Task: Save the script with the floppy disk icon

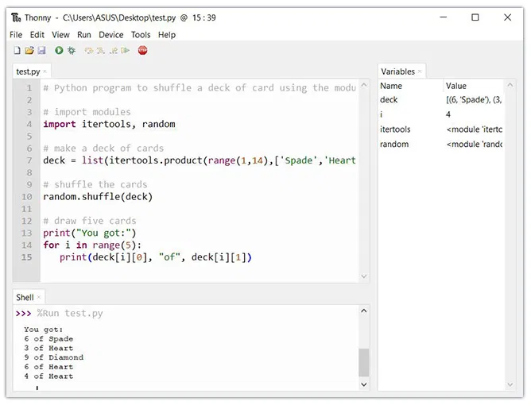Action: pos(41,51)
